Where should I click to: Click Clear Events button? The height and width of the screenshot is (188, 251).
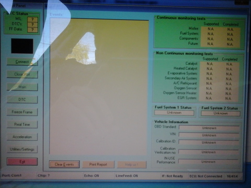pos(64,164)
